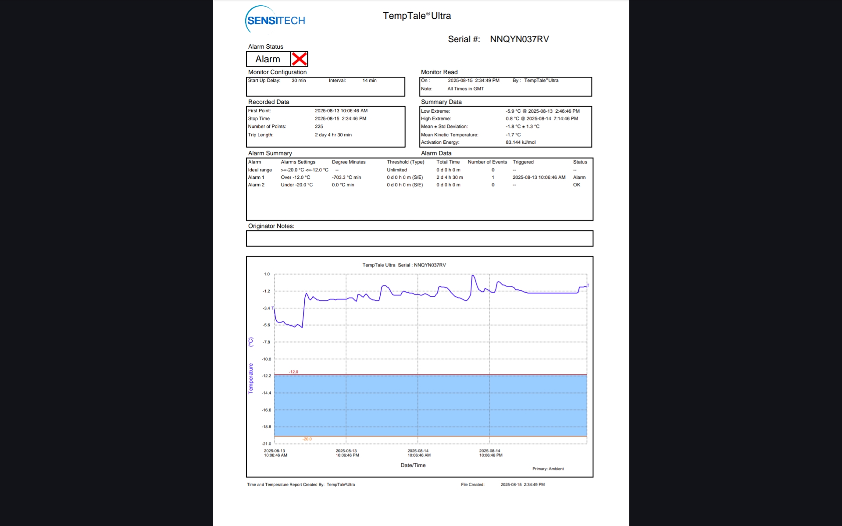
Task: Click the Low Extreme value in Summary Data
Action: point(542,111)
